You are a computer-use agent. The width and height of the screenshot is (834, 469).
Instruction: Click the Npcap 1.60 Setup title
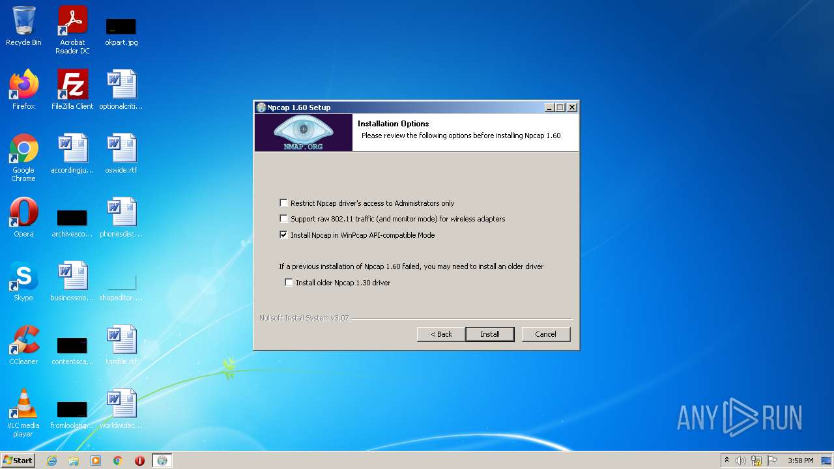click(298, 107)
